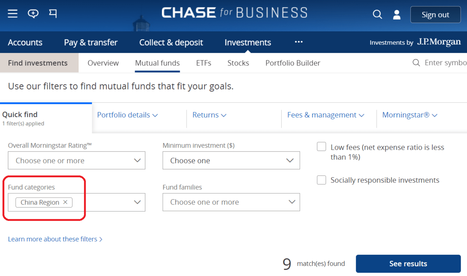
Task: Select the Quick find filter panel
Action: point(20,114)
